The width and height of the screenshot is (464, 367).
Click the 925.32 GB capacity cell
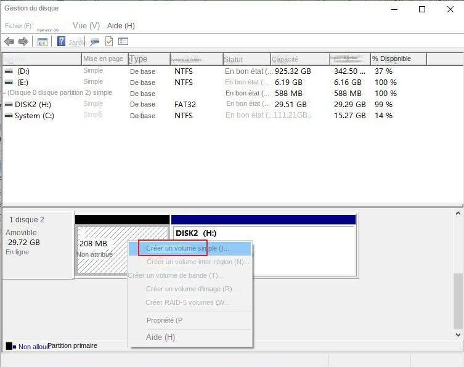[x=293, y=71]
